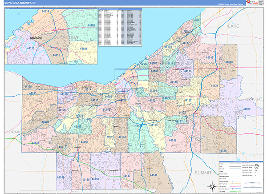Select ZIP code 44109 region
This screenshot has height=194, width=267.
(123, 100)
